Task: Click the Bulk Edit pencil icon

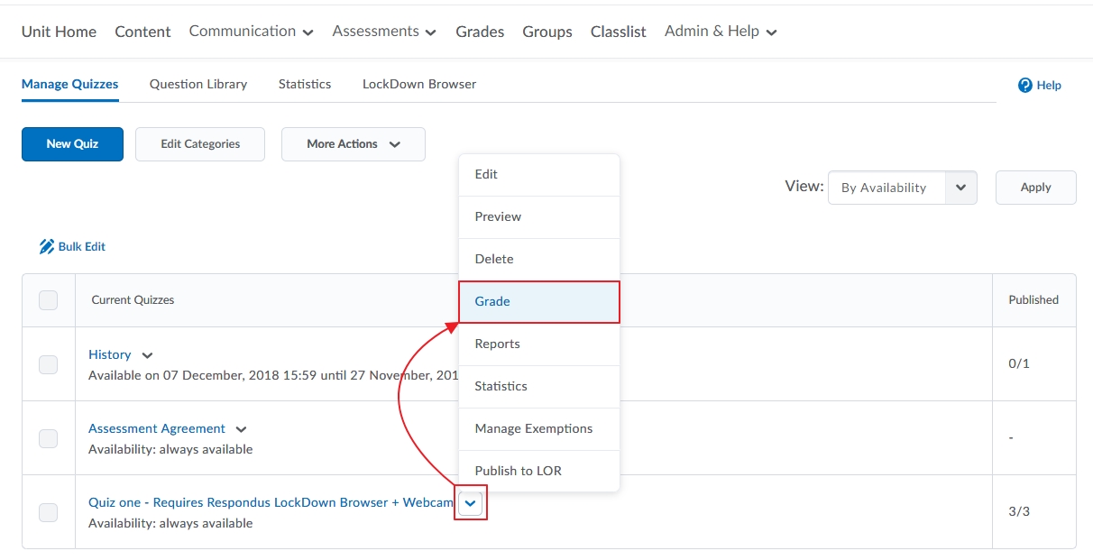Action: (x=47, y=246)
